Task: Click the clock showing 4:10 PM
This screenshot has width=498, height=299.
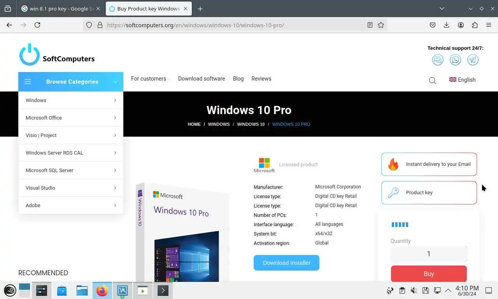Action: click(467, 290)
